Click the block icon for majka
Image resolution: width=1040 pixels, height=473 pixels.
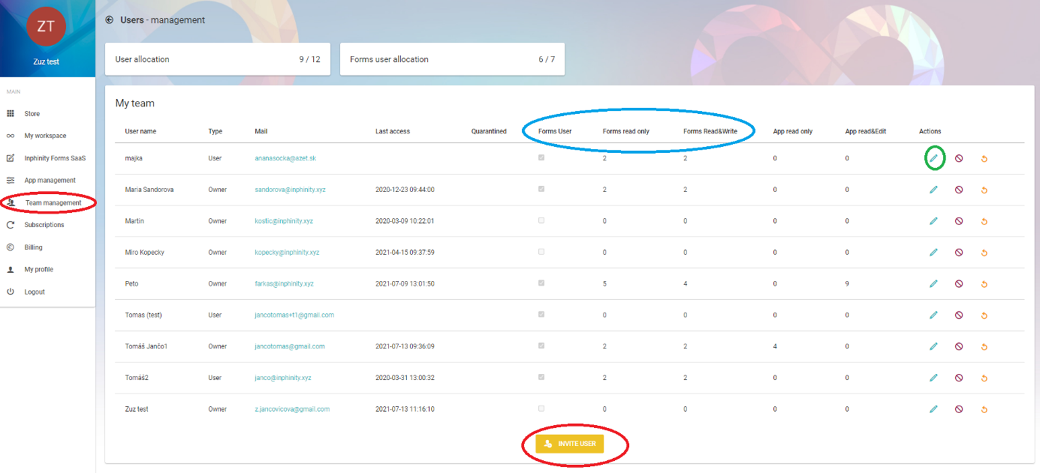[959, 158]
